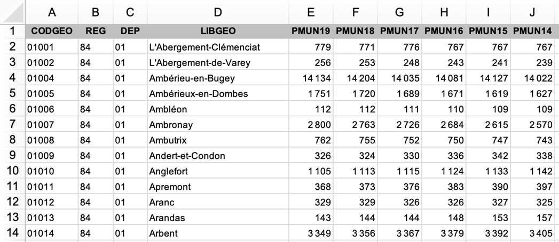Select the cell with code 01010

(x=52, y=172)
